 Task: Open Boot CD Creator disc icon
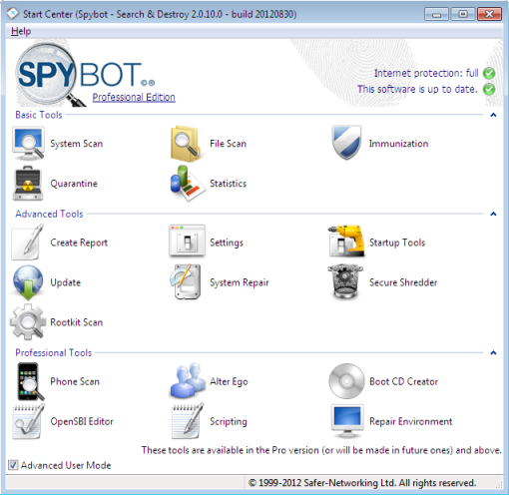[x=346, y=381]
